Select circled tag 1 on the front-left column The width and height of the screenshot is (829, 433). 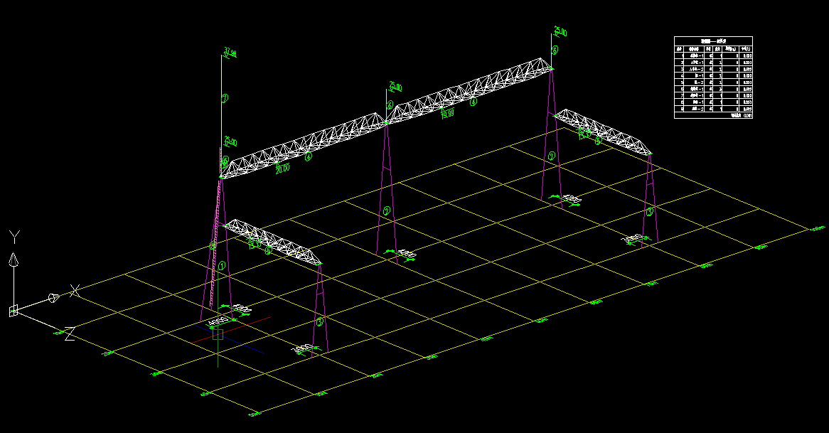[x=222, y=265]
